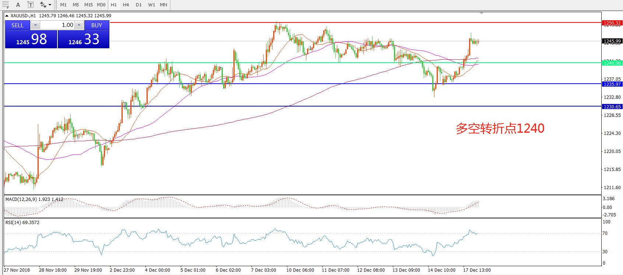
Task: Switch to M5 timeframe
Action: click(76, 5)
